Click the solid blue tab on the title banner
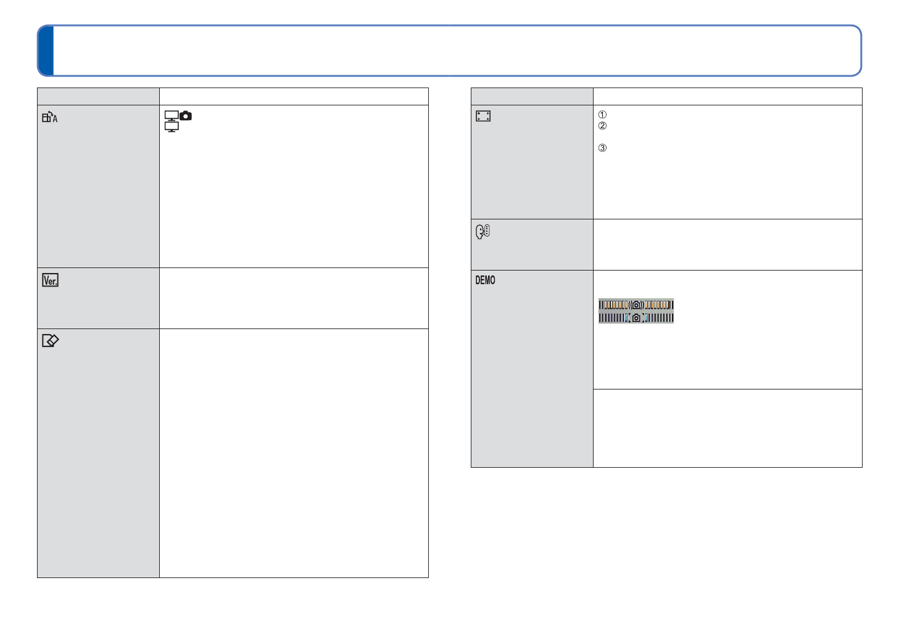Screen dimensions: 899x636 pos(46,51)
